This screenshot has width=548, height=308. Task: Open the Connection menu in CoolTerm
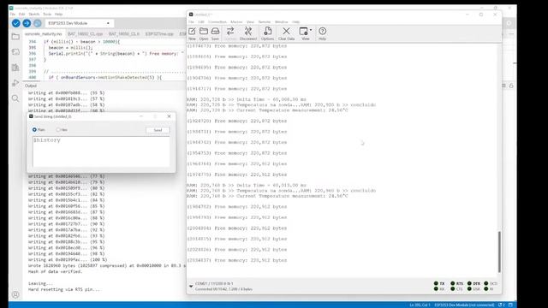pyautogui.click(x=217, y=22)
